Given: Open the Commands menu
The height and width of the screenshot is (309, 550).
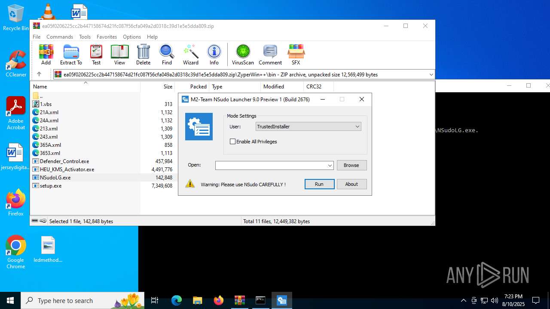Looking at the screenshot, I should [60, 37].
